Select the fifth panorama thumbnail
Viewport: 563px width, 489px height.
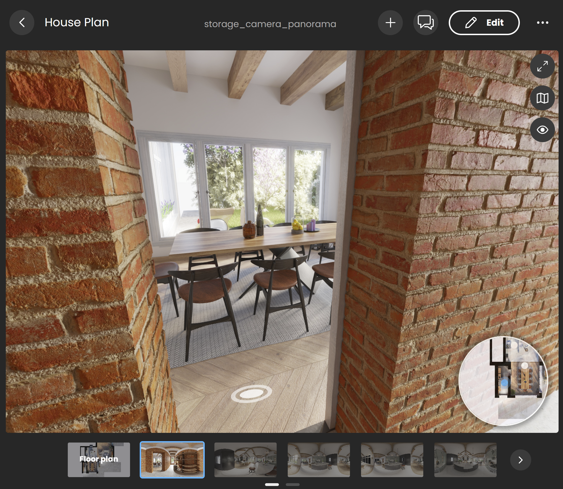pyautogui.click(x=392, y=460)
